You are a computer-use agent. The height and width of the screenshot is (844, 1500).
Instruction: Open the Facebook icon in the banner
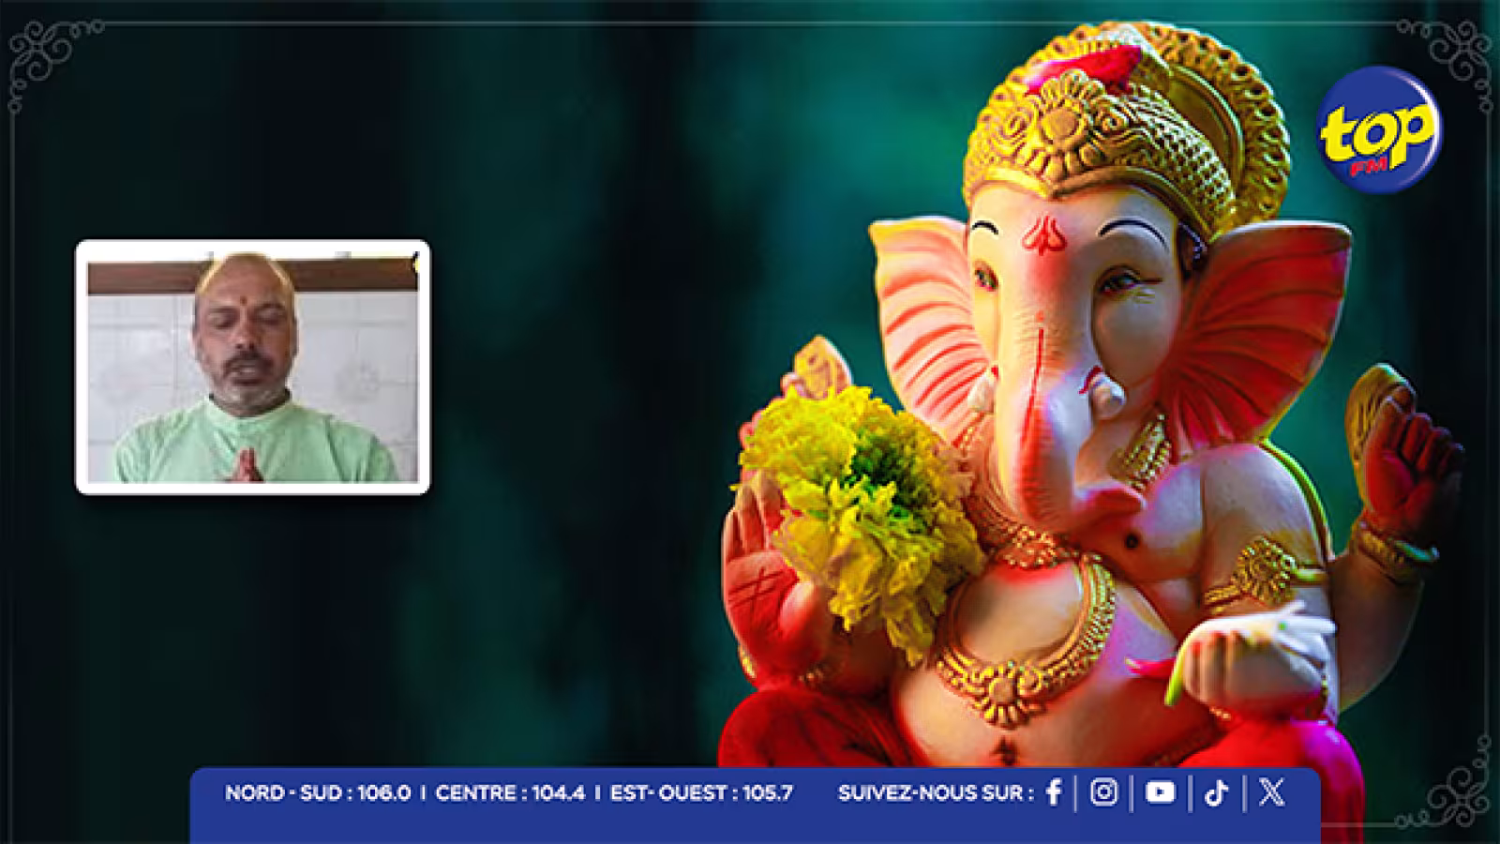coord(1053,792)
